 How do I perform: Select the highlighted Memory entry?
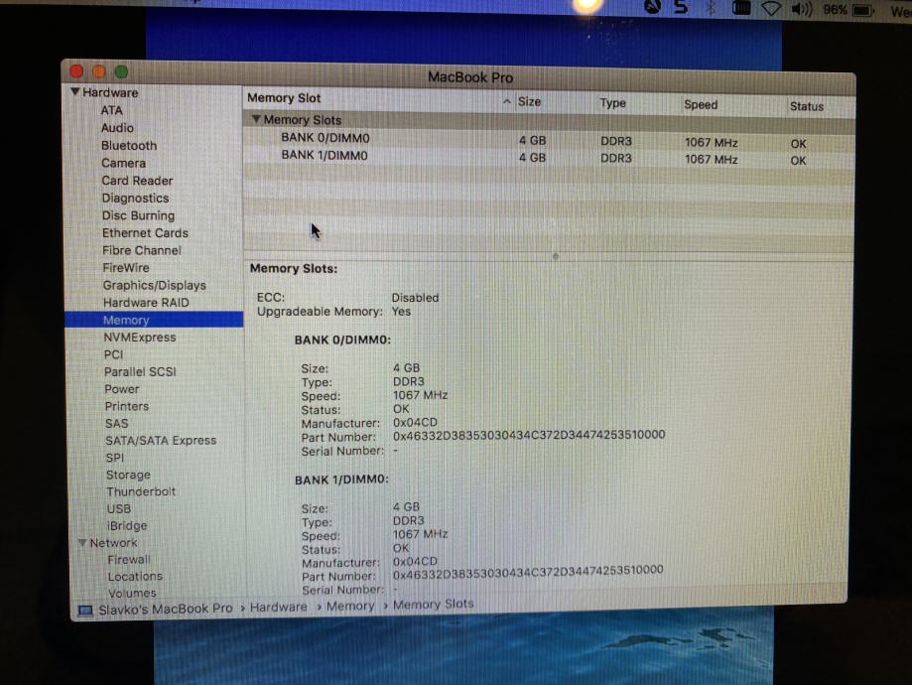tap(154, 320)
